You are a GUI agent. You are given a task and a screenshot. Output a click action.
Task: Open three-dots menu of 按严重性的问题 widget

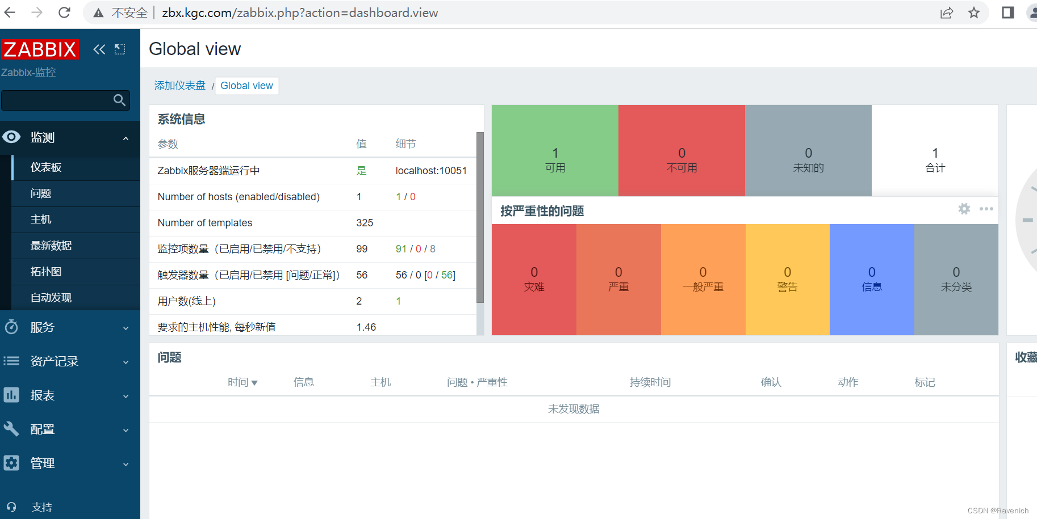click(x=986, y=209)
